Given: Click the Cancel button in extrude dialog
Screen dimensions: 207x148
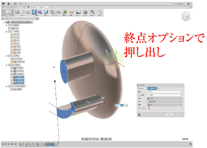Looking at the screenshot, I should pos(178,115).
